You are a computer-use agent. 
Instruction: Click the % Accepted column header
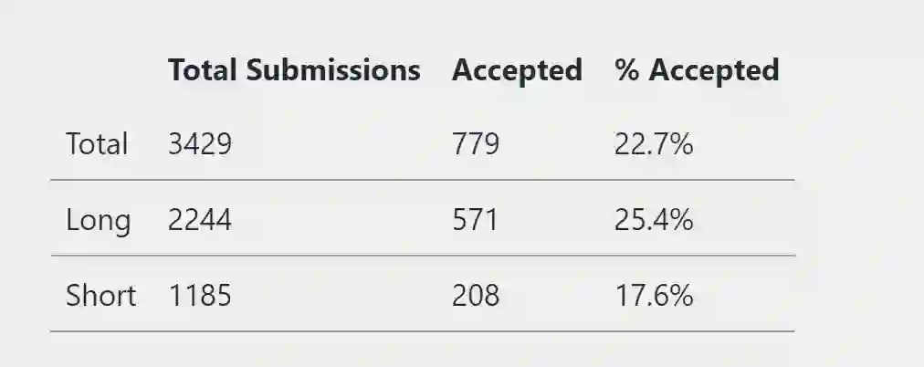tap(697, 70)
